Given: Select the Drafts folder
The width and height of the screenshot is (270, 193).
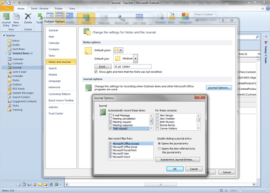Looking at the screenshot, I should tap(16, 45).
